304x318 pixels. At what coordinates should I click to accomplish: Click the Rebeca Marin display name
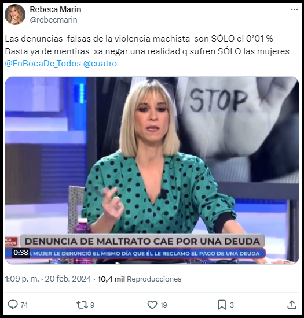[56, 9]
